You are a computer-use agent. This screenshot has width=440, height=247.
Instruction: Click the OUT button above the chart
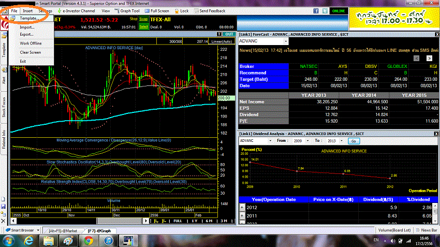pyautogui.click(x=229, y=34)
